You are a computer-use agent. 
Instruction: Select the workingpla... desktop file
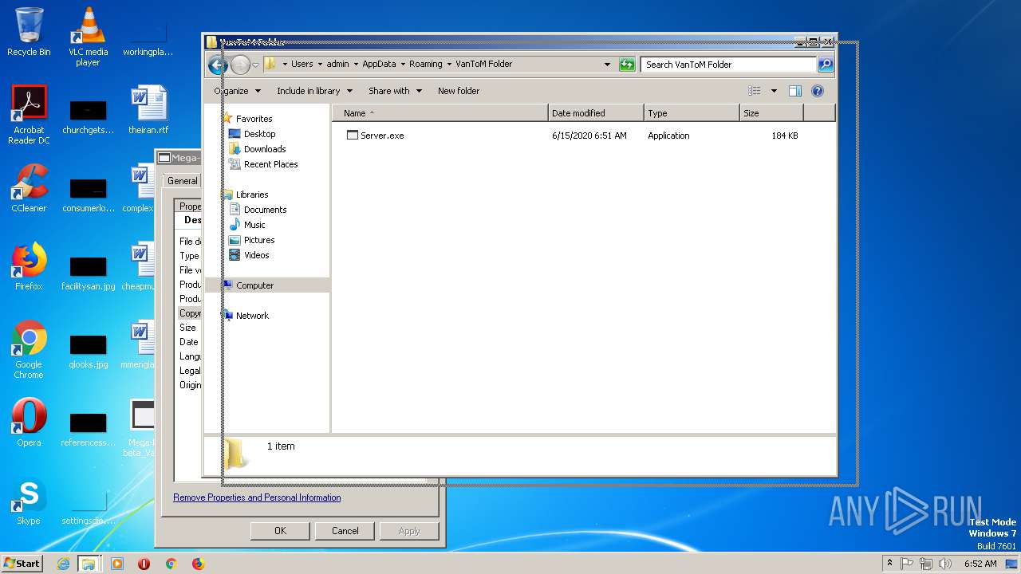tap(148, 38)
